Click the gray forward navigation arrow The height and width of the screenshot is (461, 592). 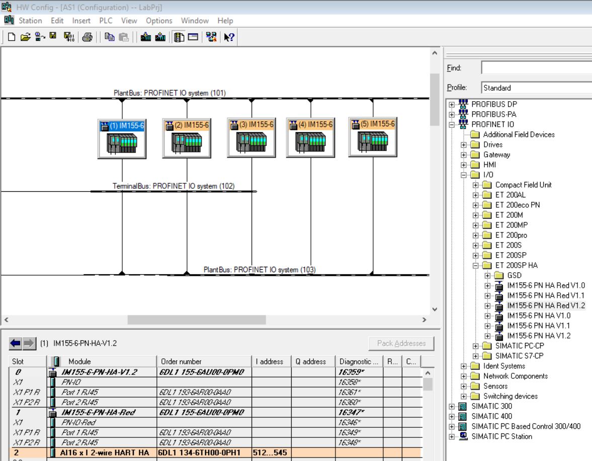point(29,343)
